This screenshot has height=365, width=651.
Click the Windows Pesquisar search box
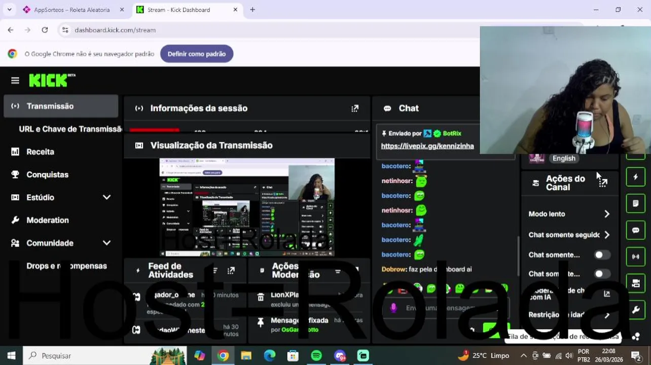point(105,355)
